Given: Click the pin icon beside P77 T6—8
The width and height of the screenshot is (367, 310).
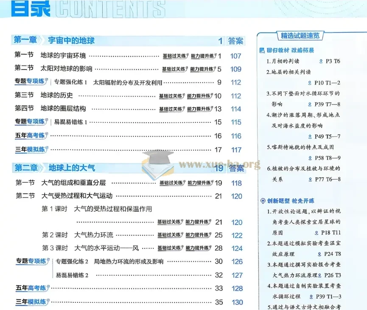Looking at the screenshot, I should tap(310, 180).
